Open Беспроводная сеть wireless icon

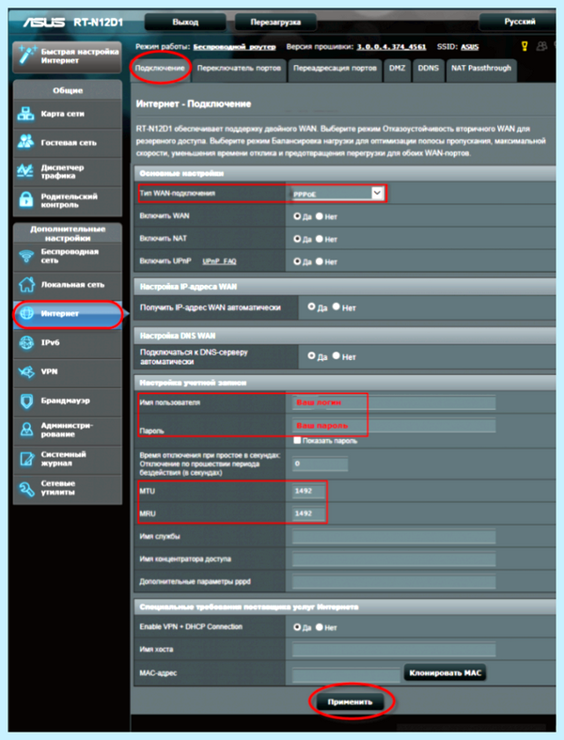pyautogui.click(x=26, y=256)
